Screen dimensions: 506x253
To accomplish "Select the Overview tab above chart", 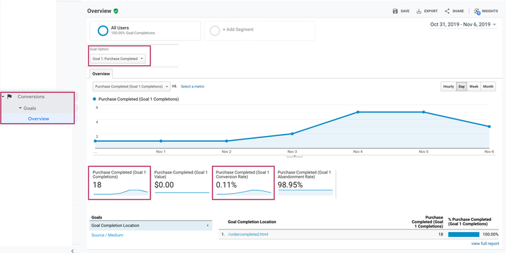I will point(101,74).
